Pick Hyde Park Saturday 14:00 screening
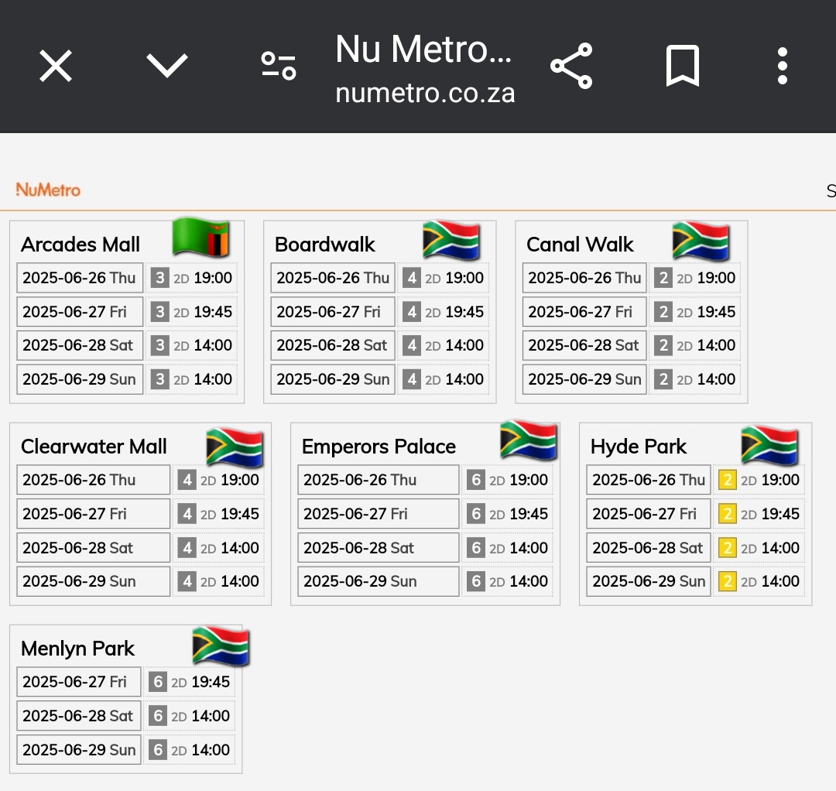836x791 pixels. [759, 548]
